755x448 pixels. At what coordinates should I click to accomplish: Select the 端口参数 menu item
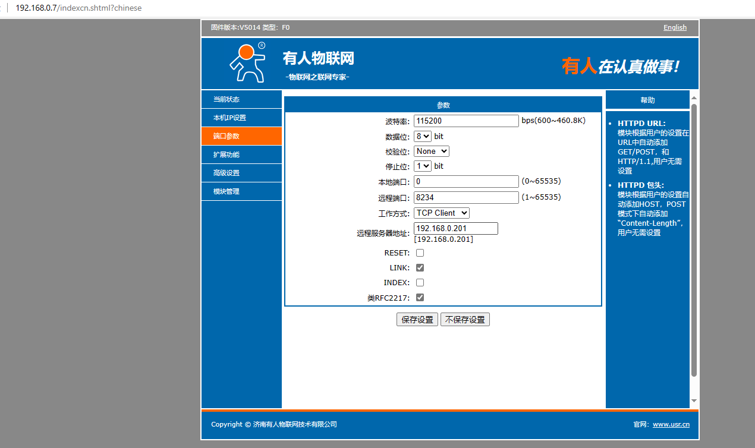[241, 136]
